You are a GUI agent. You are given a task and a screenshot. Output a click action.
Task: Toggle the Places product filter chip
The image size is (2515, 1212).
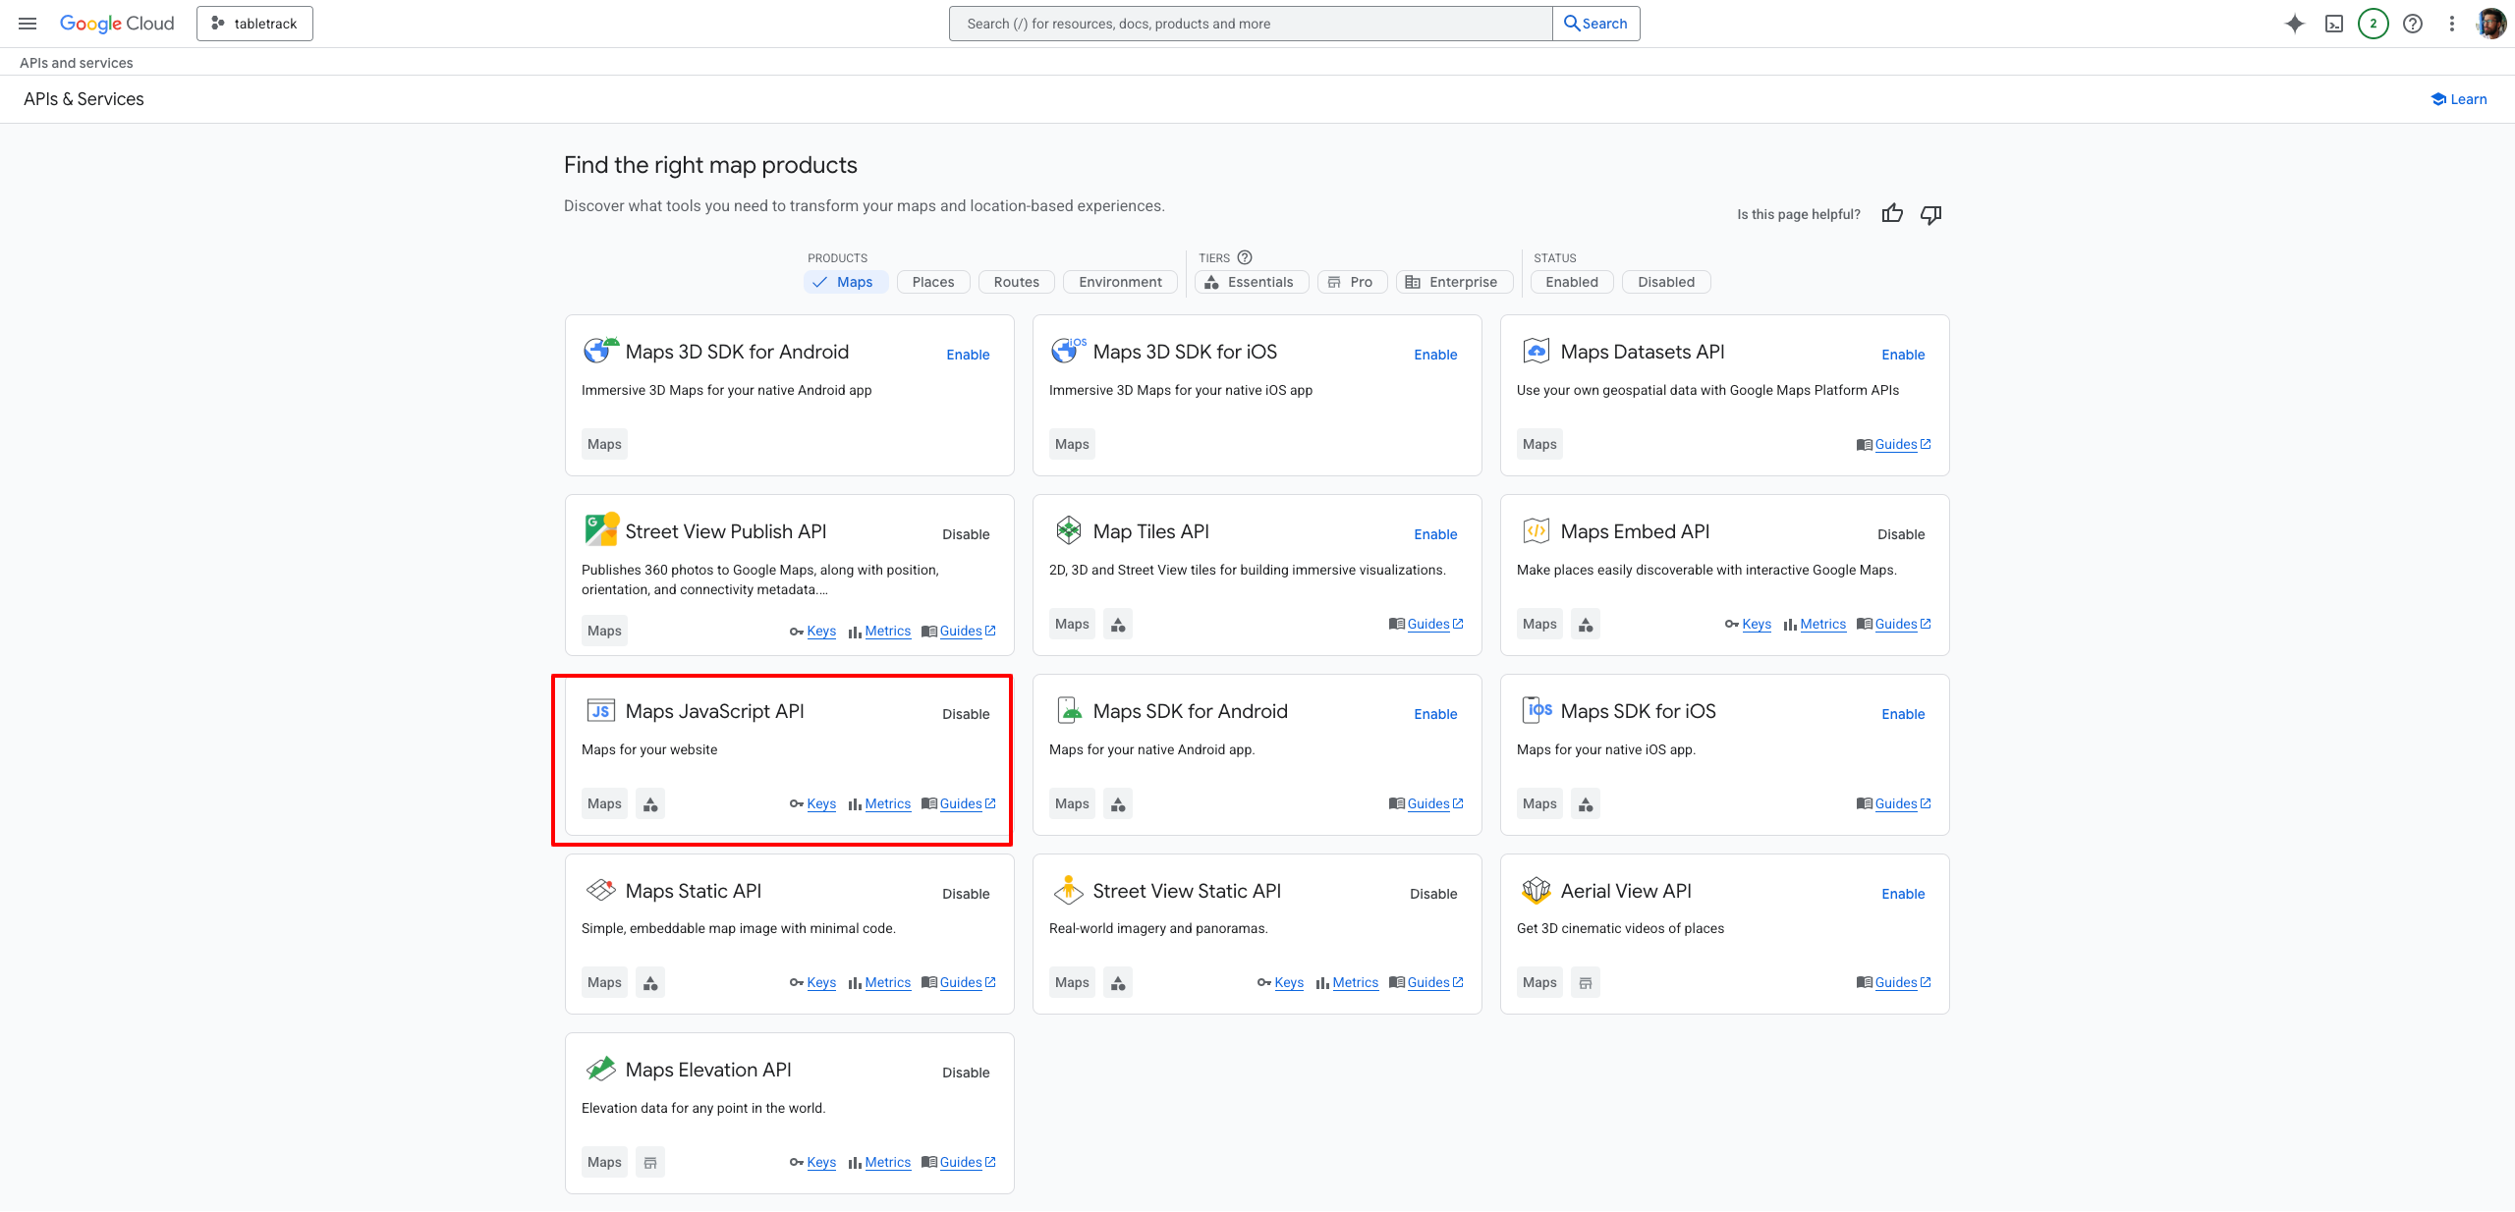click(932, 282)
